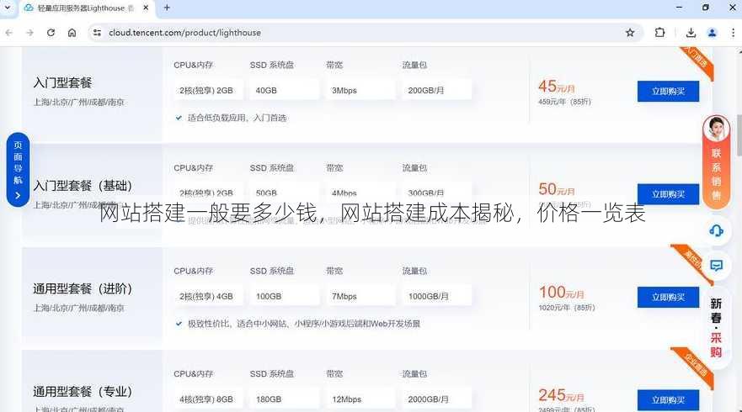The width and height of the screenshot is (742, 412).
Task: Click 通用型套餐（进阶）plan title
Action: pyautogui.click(x=83, y=288)
